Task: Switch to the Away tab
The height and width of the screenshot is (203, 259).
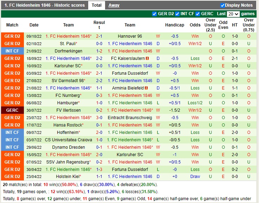Action: [114, 5]
